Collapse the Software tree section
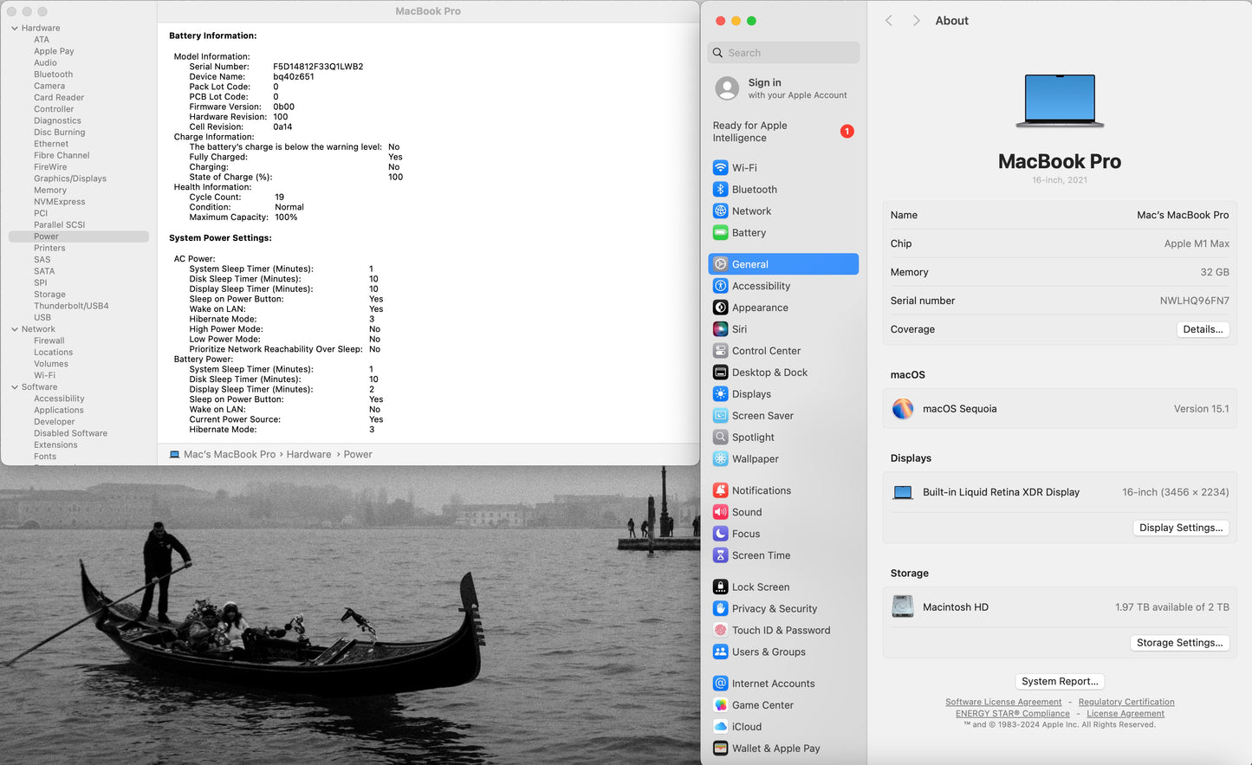 coord(15,387)
